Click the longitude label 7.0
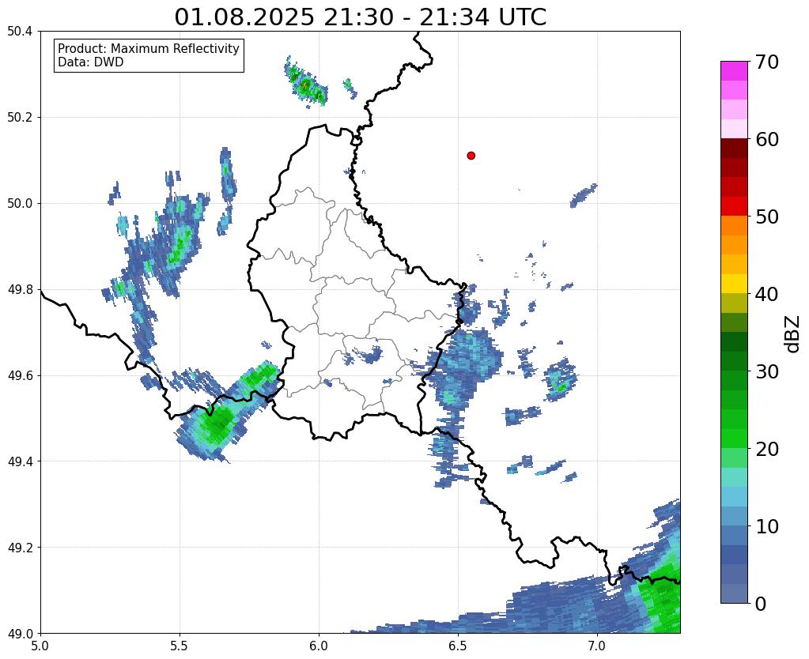The width and height of the screenshot is (809, 659). [x=597, y=646]
